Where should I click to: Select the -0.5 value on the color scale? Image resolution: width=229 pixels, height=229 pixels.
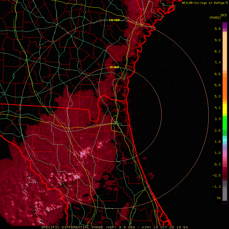point(217,176)
